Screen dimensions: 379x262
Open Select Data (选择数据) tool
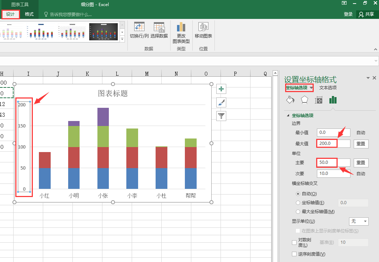pyautogui.click(x=159, y=27)
